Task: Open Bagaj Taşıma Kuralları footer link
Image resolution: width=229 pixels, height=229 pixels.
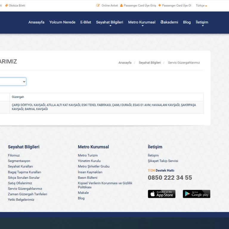Action: tap(24, 172)
